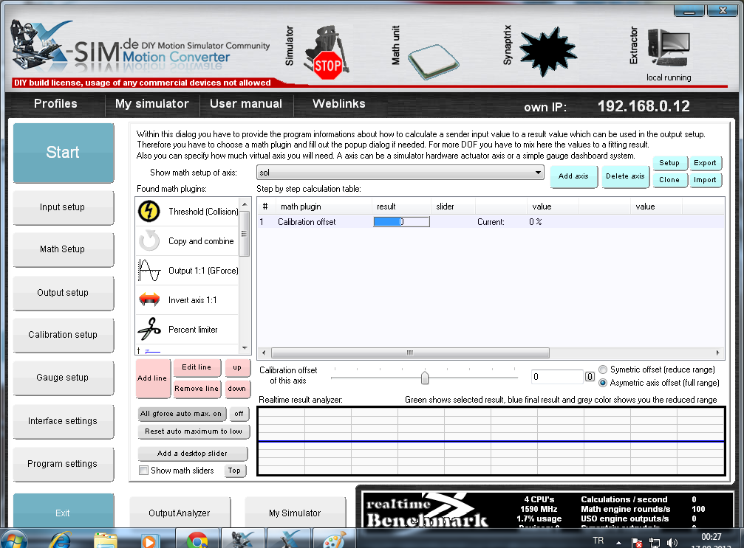Enable Show math sliders checkbox
The image size is (744, 548).
pyautogui.click(x=143, y=471)
